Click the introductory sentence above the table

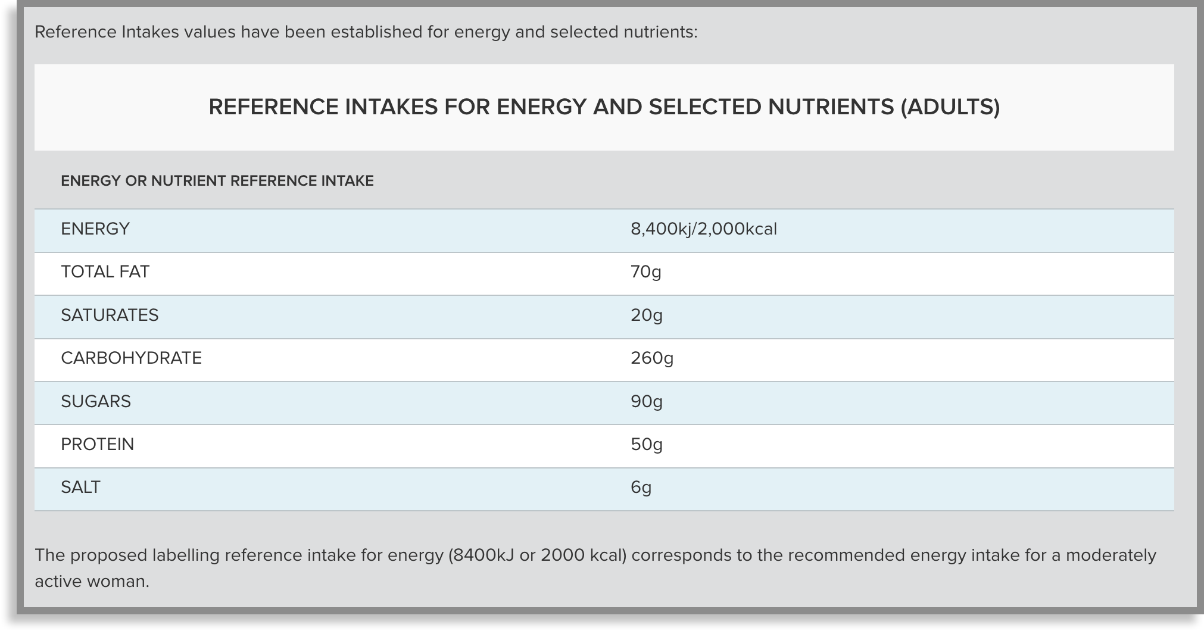coord(366,32)
